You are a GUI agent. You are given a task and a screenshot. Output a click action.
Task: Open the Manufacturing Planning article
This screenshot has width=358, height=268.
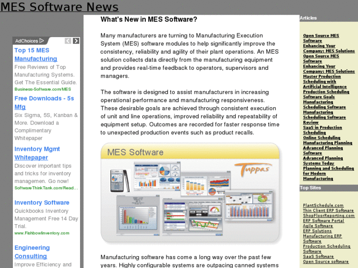327,143
